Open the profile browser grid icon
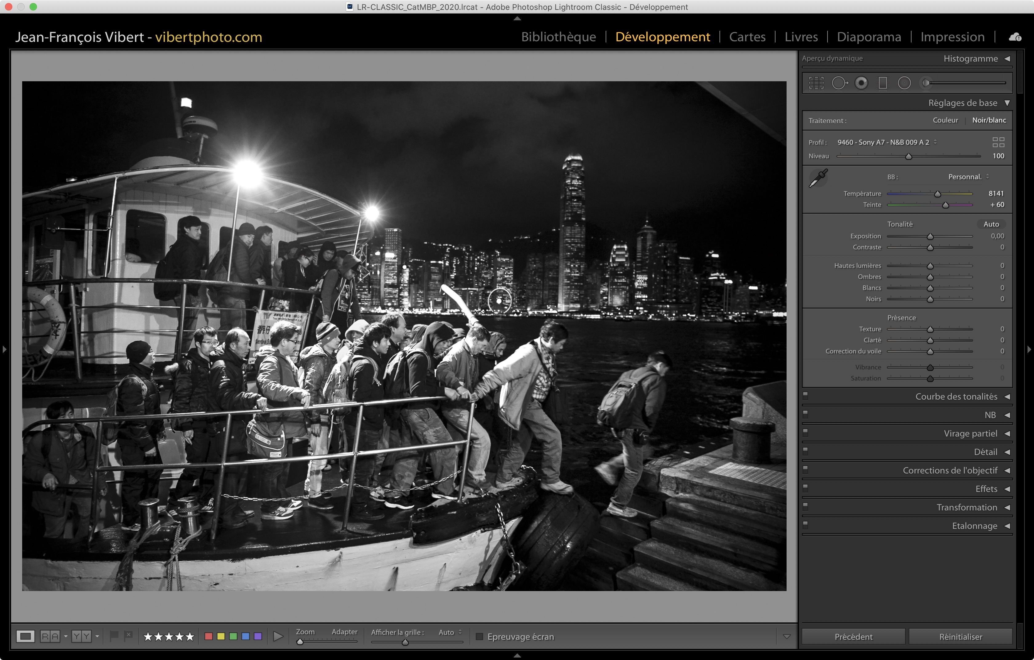The width and height of the screenshot is (1034, 660). 998,142
